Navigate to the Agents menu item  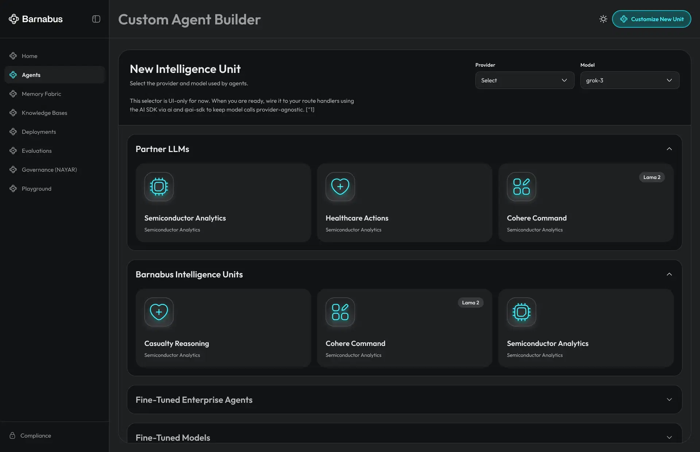click(31, 75)
